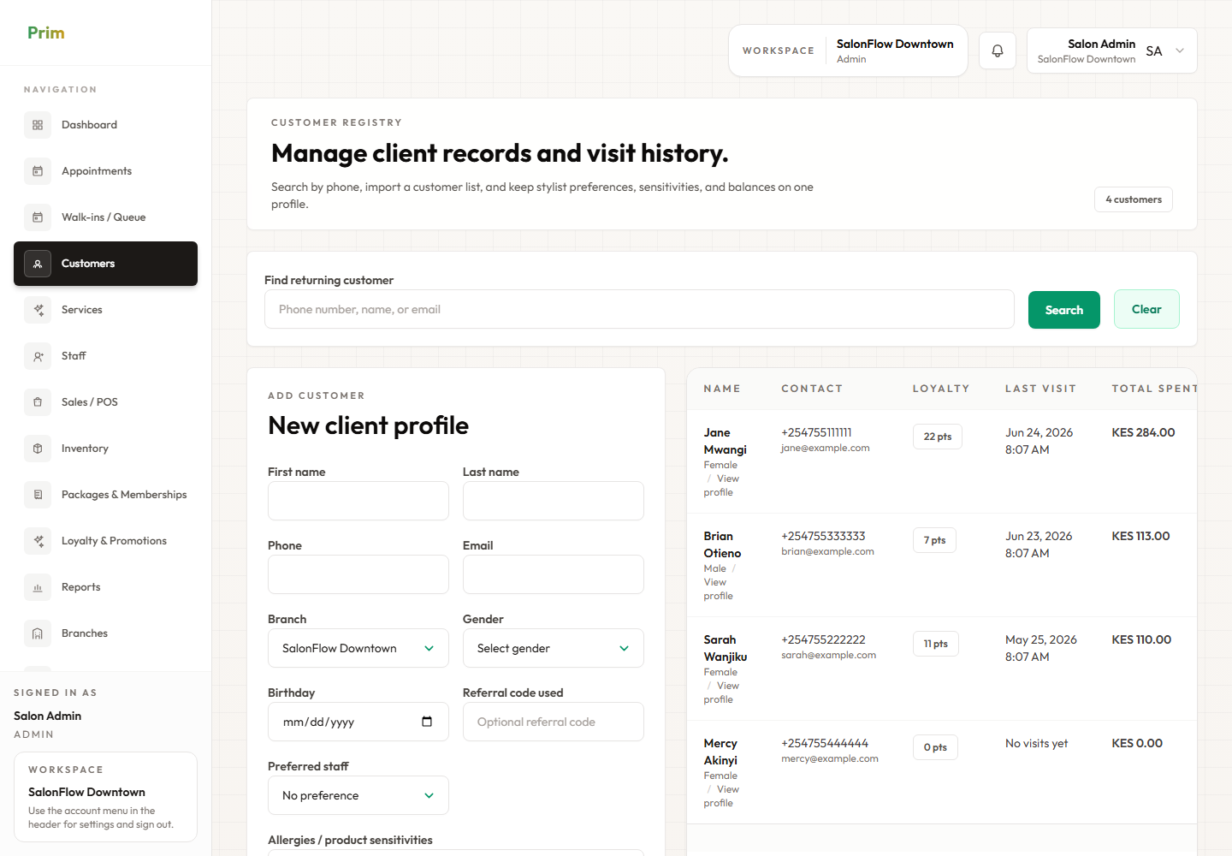
Task: Click Mercy Akinyi's 0 pts badge
Action: pos(935,747)
